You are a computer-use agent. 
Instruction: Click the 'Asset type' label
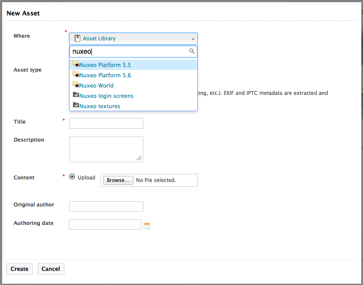click(x=27, y=70)
